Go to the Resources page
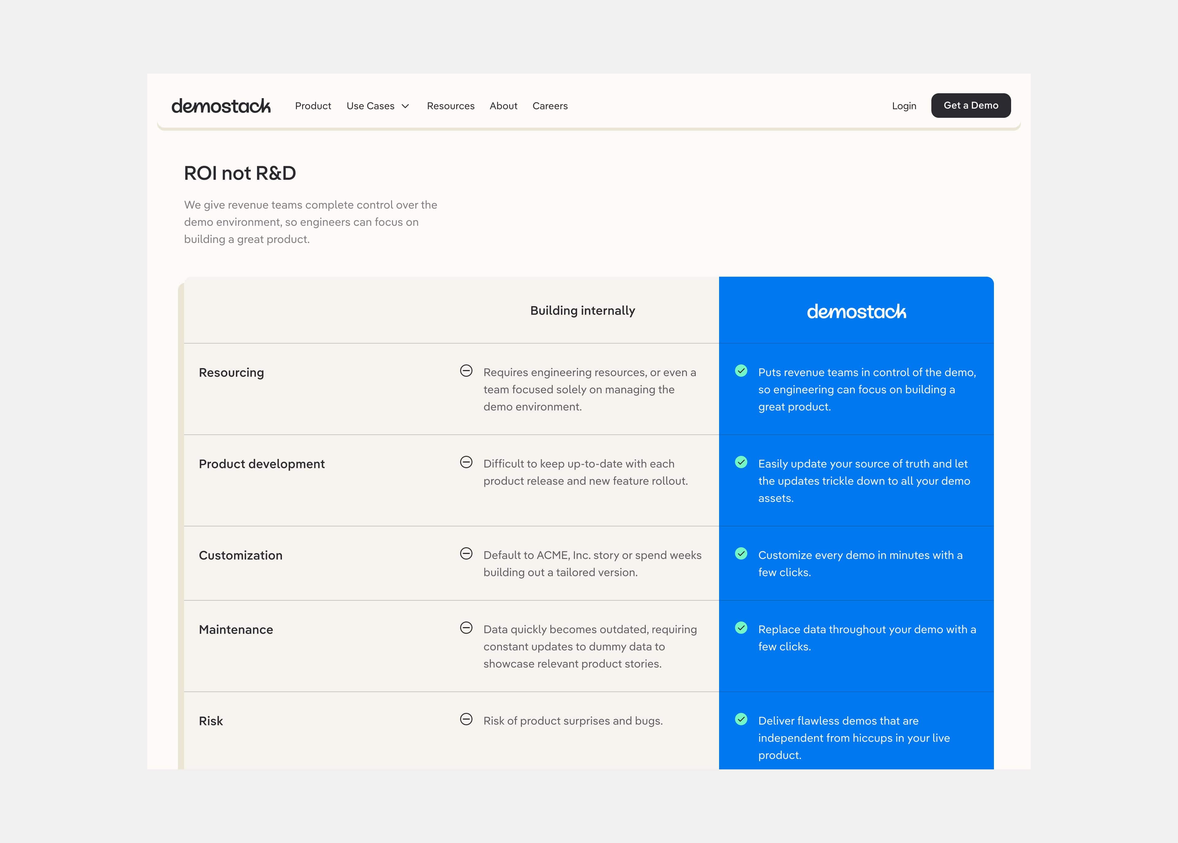The width and height of the screenshot is (1178, 843). [450, 106]
